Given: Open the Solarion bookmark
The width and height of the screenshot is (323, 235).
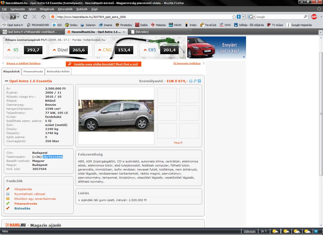Looking at the screenshot, I should click(88, 25).
